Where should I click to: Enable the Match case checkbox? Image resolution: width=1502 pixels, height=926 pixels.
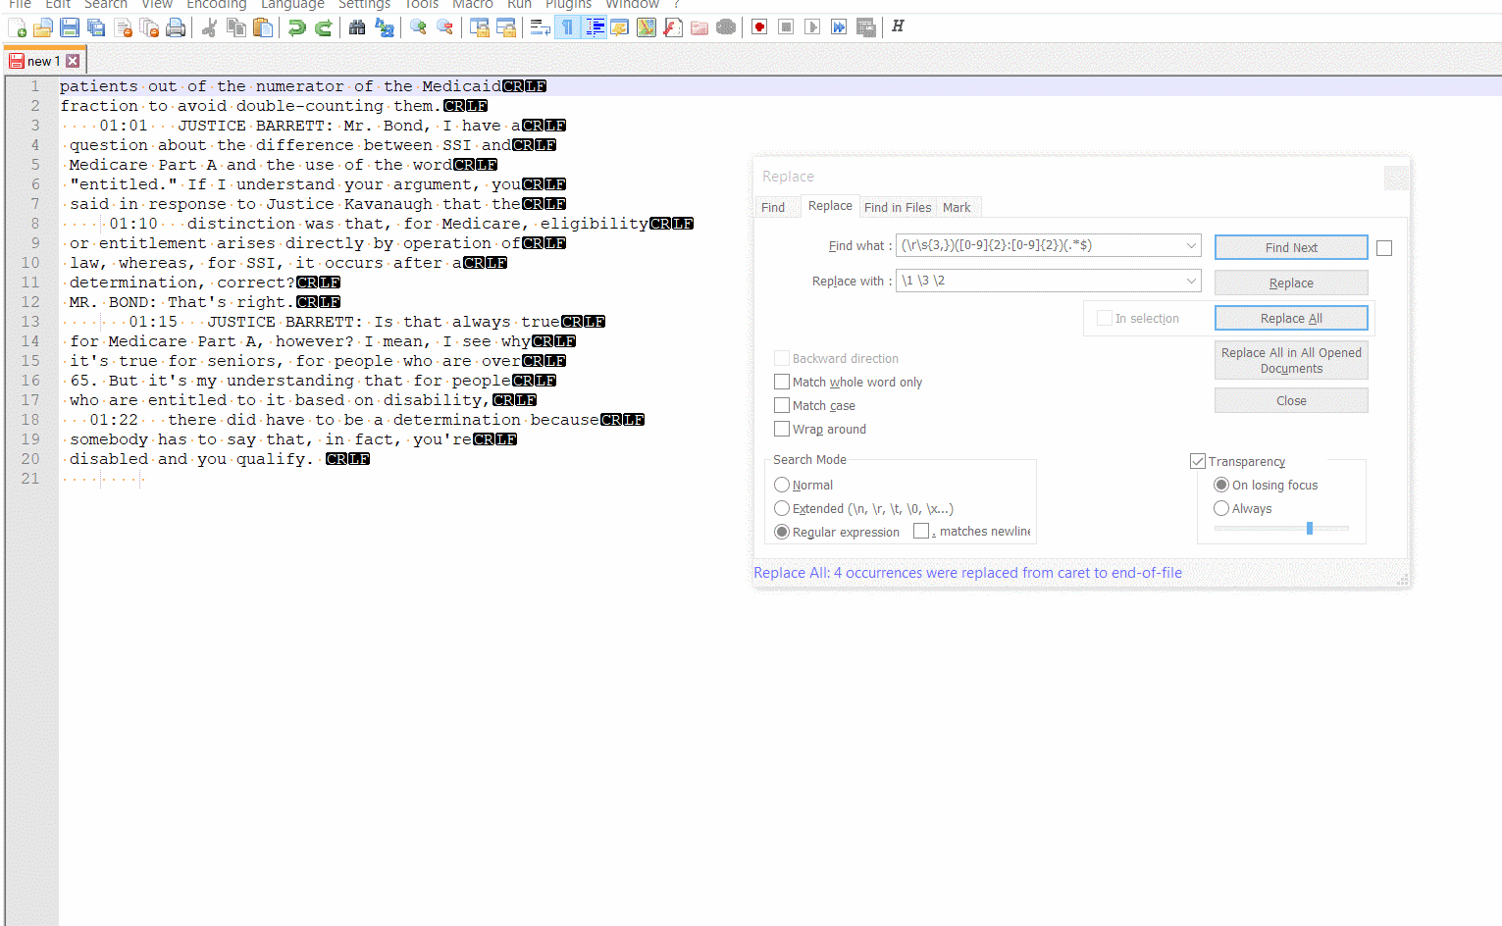782,405
